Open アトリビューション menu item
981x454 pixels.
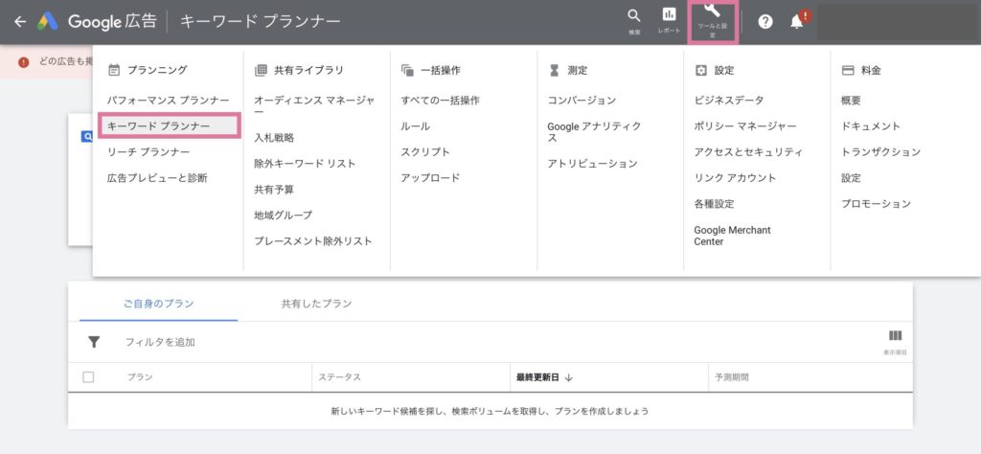click(x=592, y=163)
